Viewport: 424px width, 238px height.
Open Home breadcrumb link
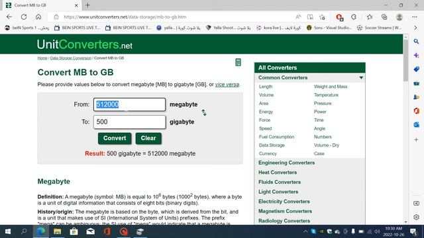42,58
